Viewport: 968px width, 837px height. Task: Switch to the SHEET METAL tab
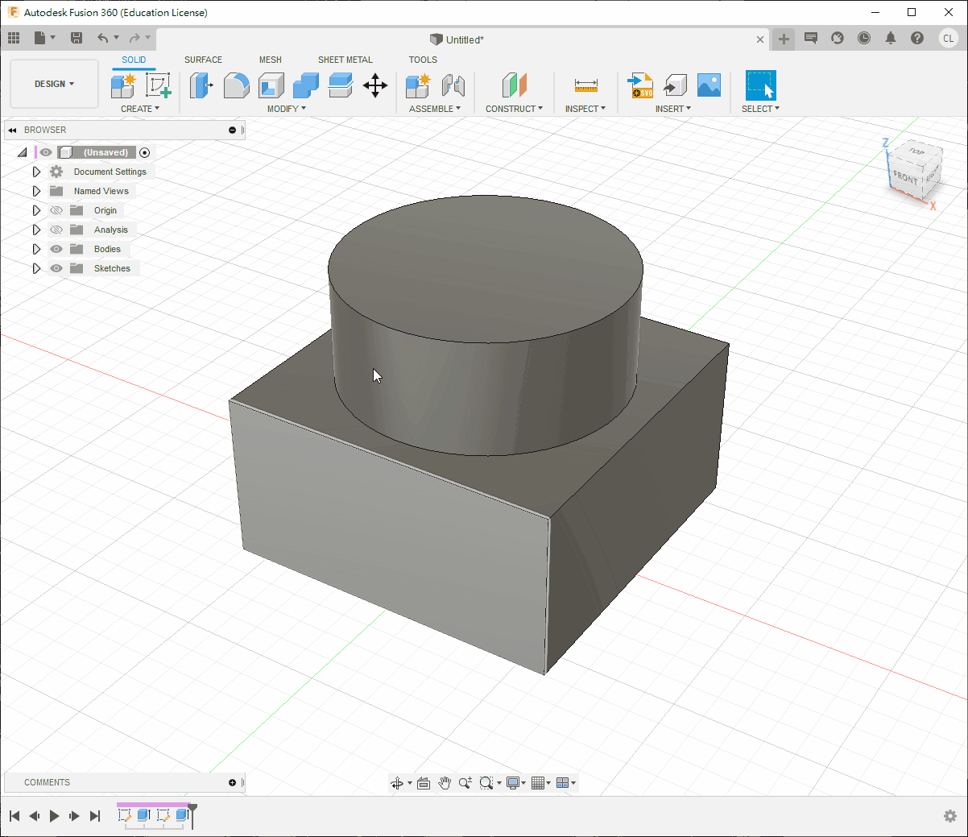pos(345,60)
